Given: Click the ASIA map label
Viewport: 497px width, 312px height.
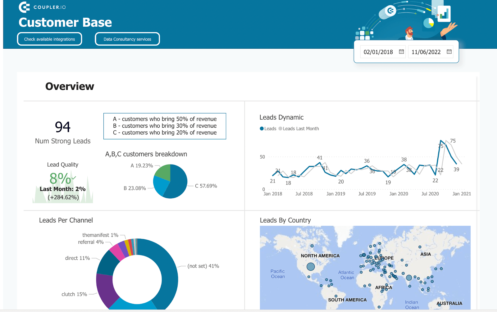Looking at the screenshot, I should coord(426,254).
